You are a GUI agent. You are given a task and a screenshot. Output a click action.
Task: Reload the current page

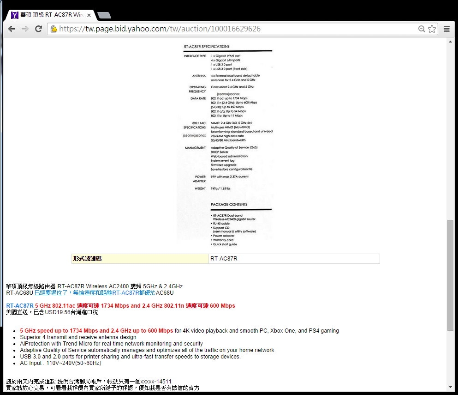point(38,29)
